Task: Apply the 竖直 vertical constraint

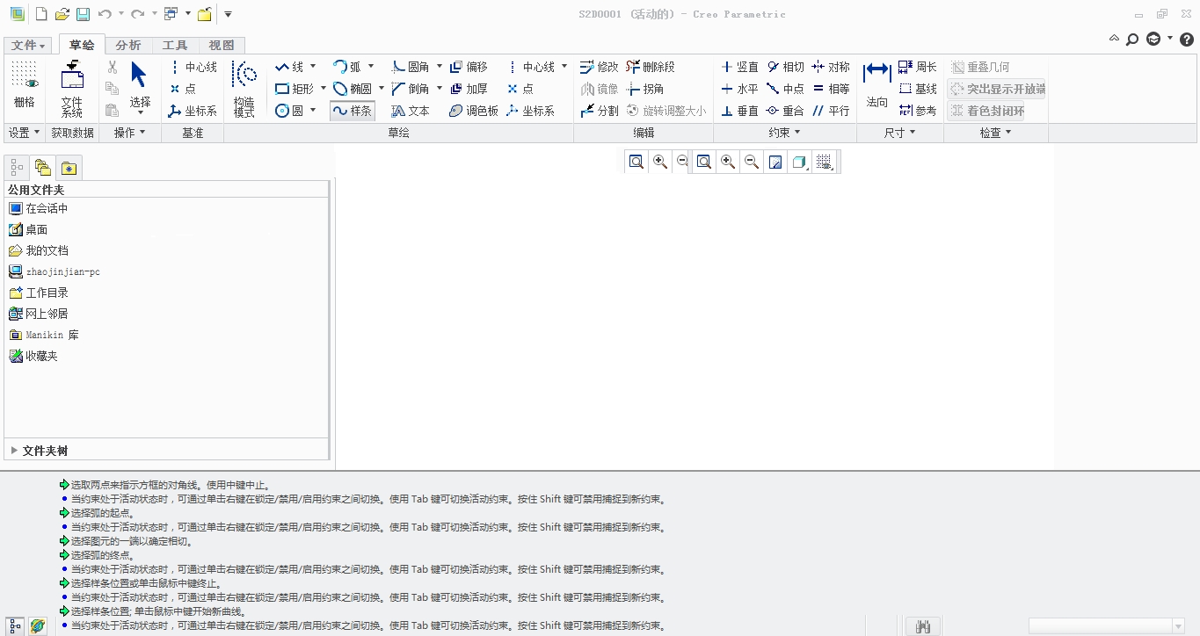Action: (x=739, y=67)
